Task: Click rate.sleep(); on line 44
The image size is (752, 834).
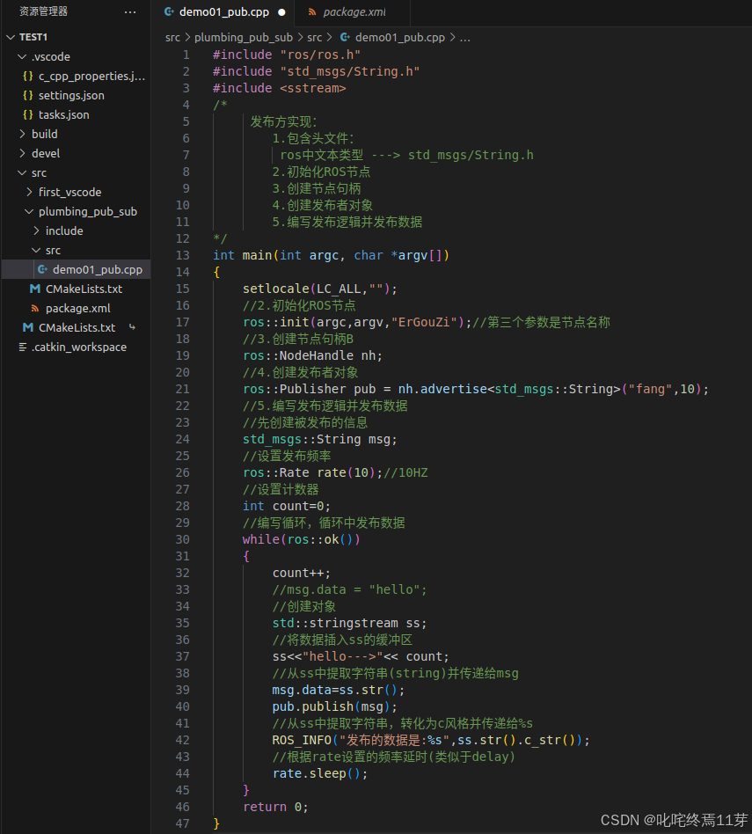Action: click(320, 774)
